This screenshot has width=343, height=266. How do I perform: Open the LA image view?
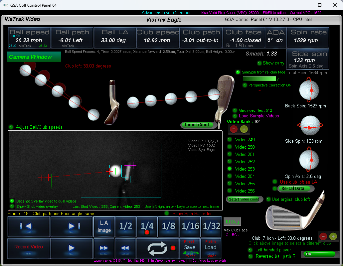click(104, 227)
